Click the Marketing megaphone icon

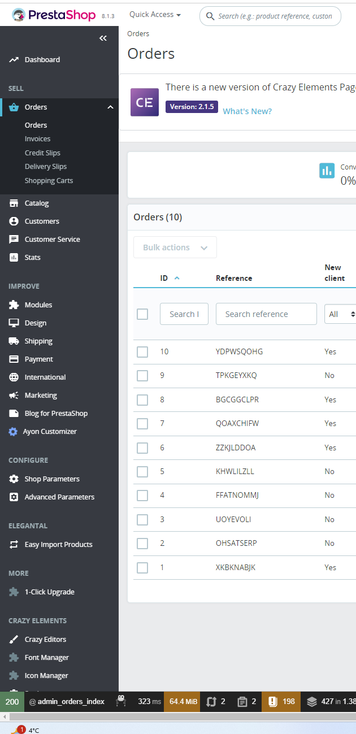tap(14, 396)
